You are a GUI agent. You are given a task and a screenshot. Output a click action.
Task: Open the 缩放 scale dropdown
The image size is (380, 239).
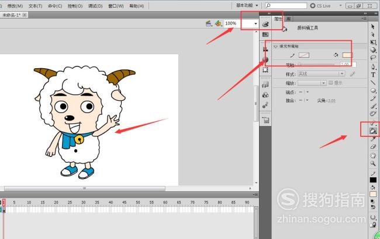click(x=312, y=83)
